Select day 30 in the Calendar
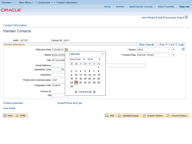Viewport: 192px width, 144px height. point(72,86)
